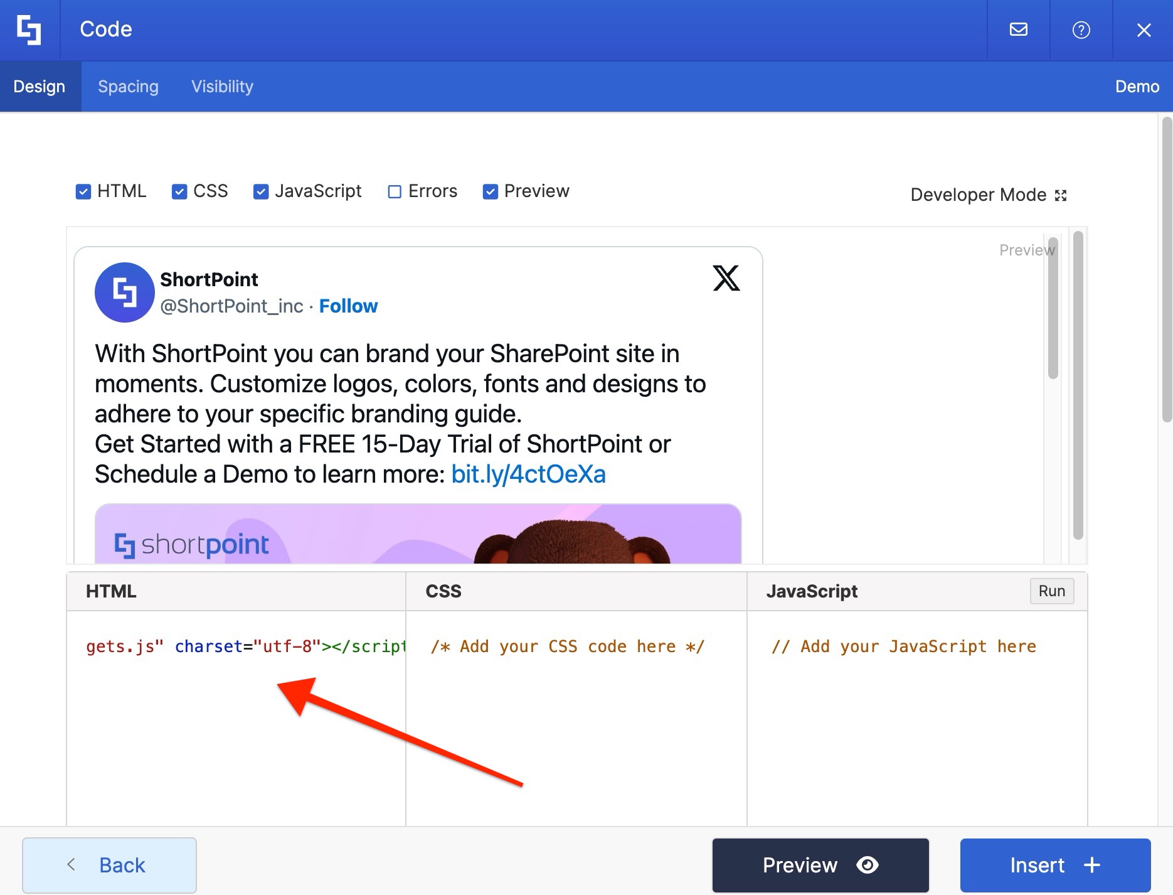Click the dialog's main vertical scrollbar
The width and height of the screenshot is (1173, 895).
[x=1167, y=270]
